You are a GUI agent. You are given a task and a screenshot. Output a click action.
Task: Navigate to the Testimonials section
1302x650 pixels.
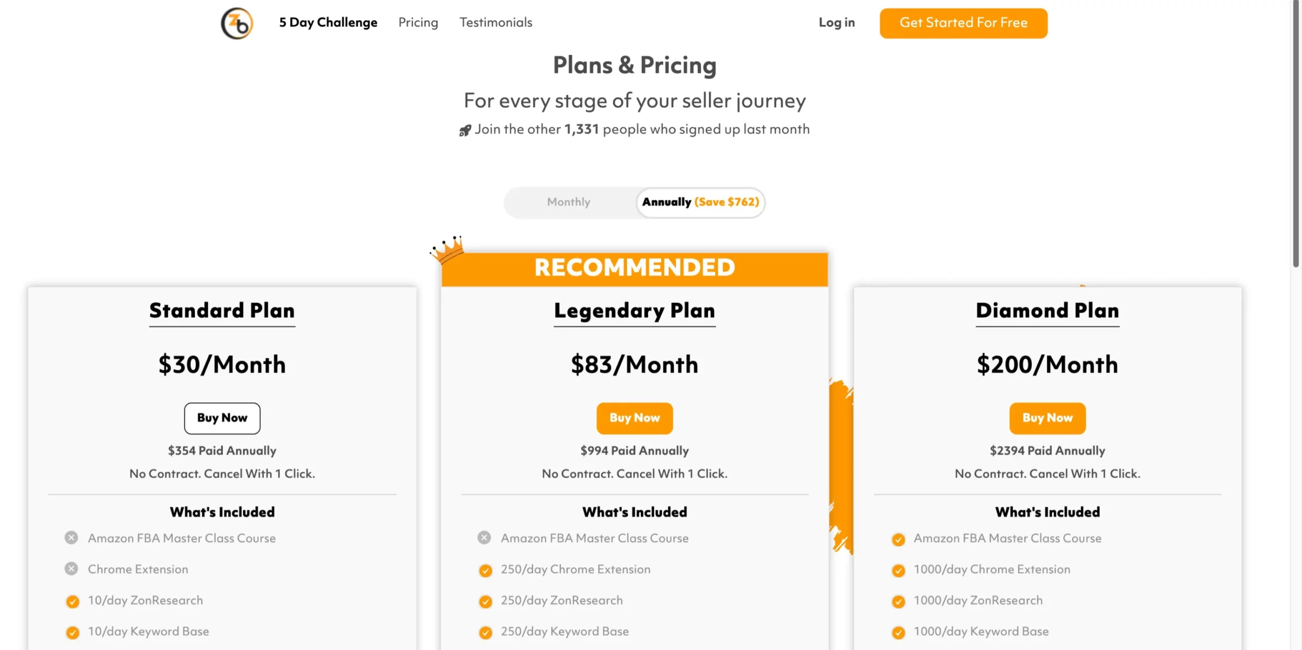point(495,22)
